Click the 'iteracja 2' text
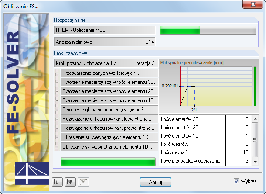 [x=145, y=63]
